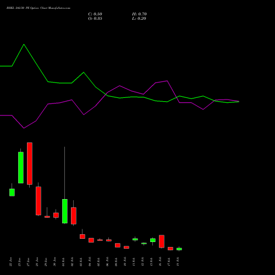The width and height of the screenshot is (275, 275).
Task: Click the green indicator line's peak near 23 Jan
Action: [x=24, y=45]
